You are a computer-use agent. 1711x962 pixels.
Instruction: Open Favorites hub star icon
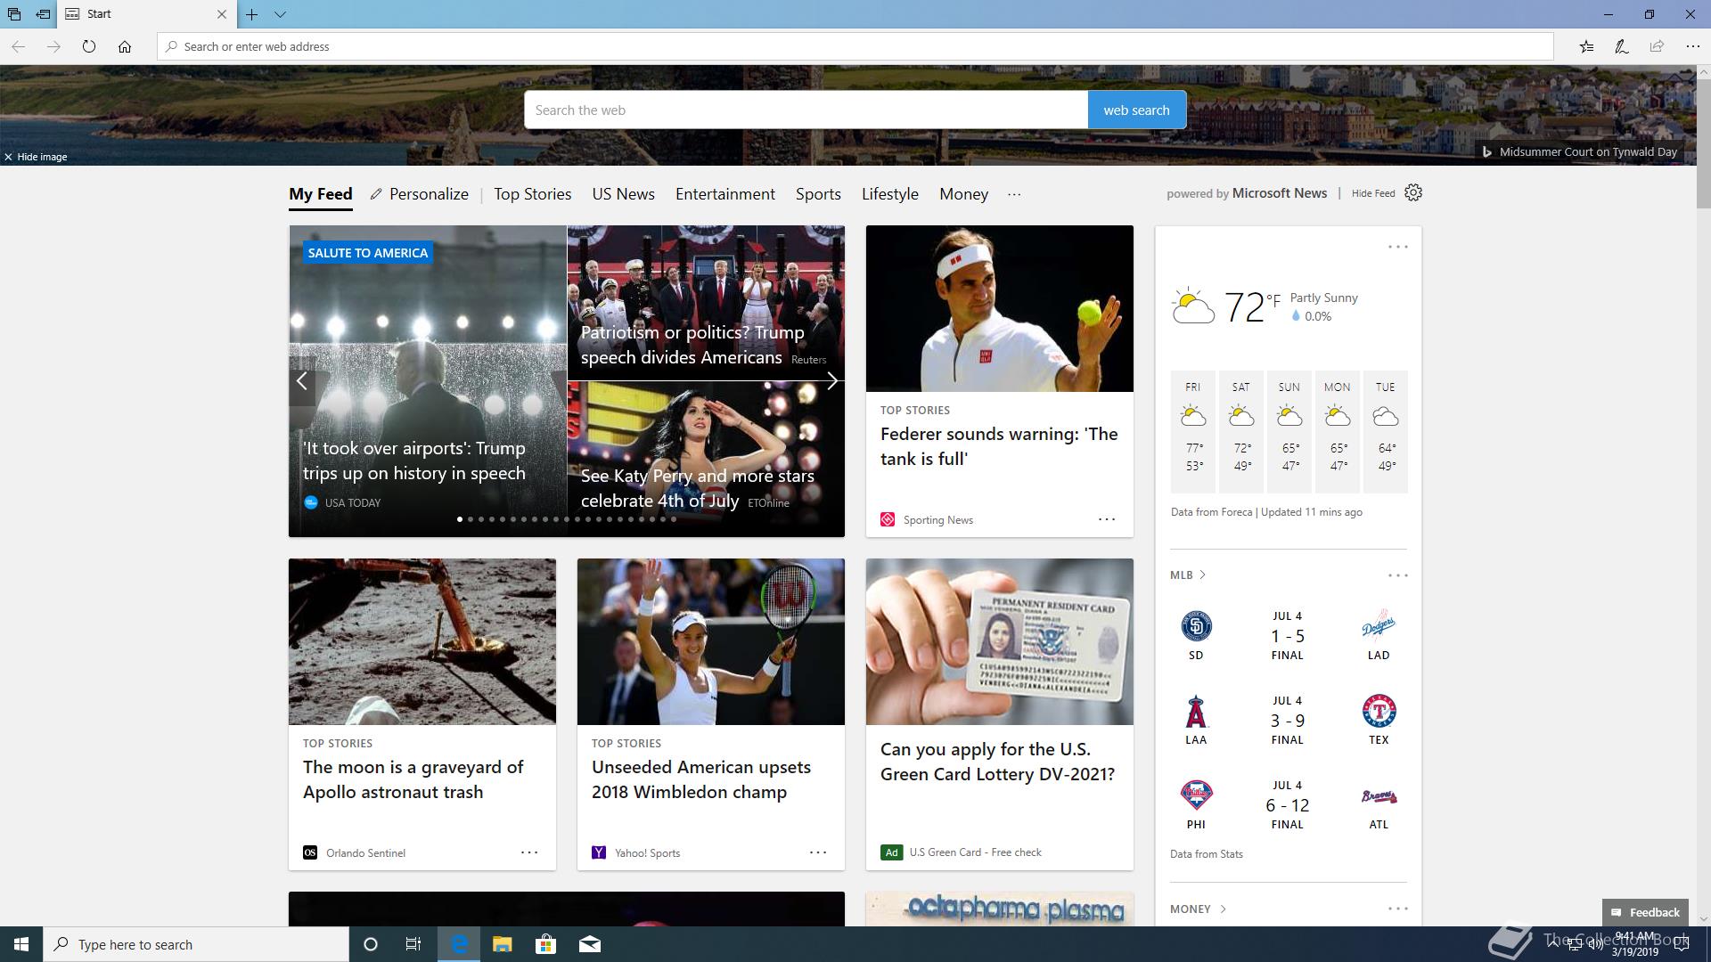(x=1586, y=46)
